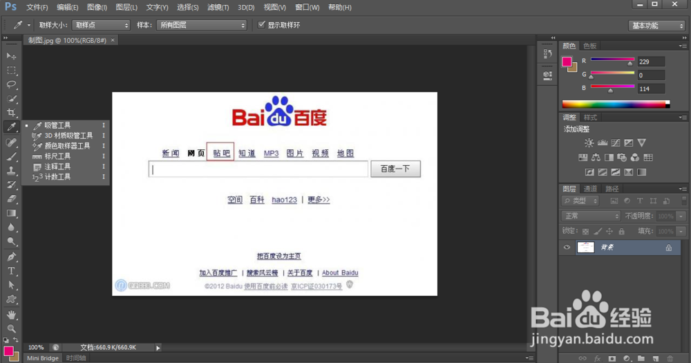Open the collapsed History panel icon
The width and height of the screenshot is (691, 363).
click(547, 53)
